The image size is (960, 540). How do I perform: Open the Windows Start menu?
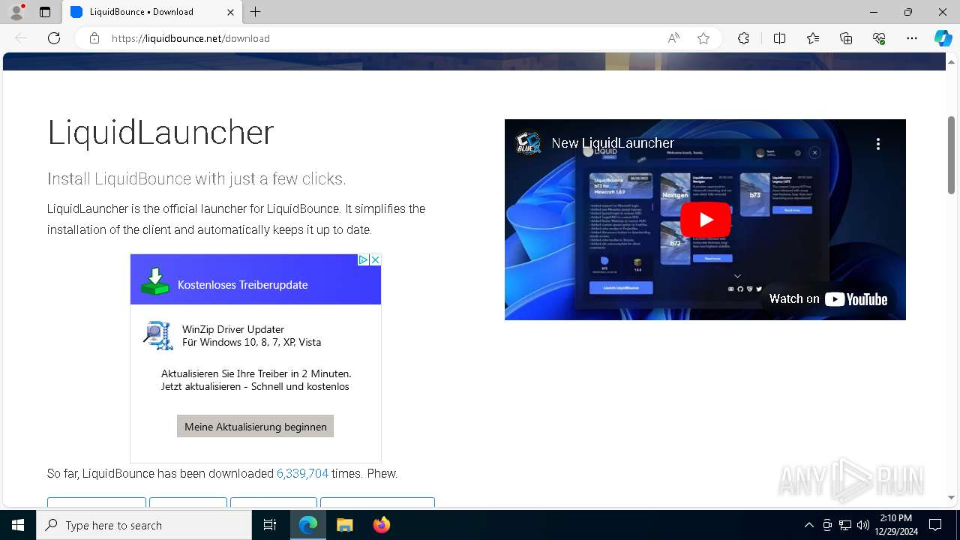pos(18,525)
